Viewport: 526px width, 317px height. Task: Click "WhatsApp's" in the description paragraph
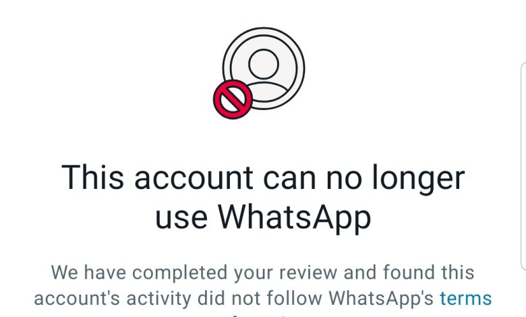(381, 298)
